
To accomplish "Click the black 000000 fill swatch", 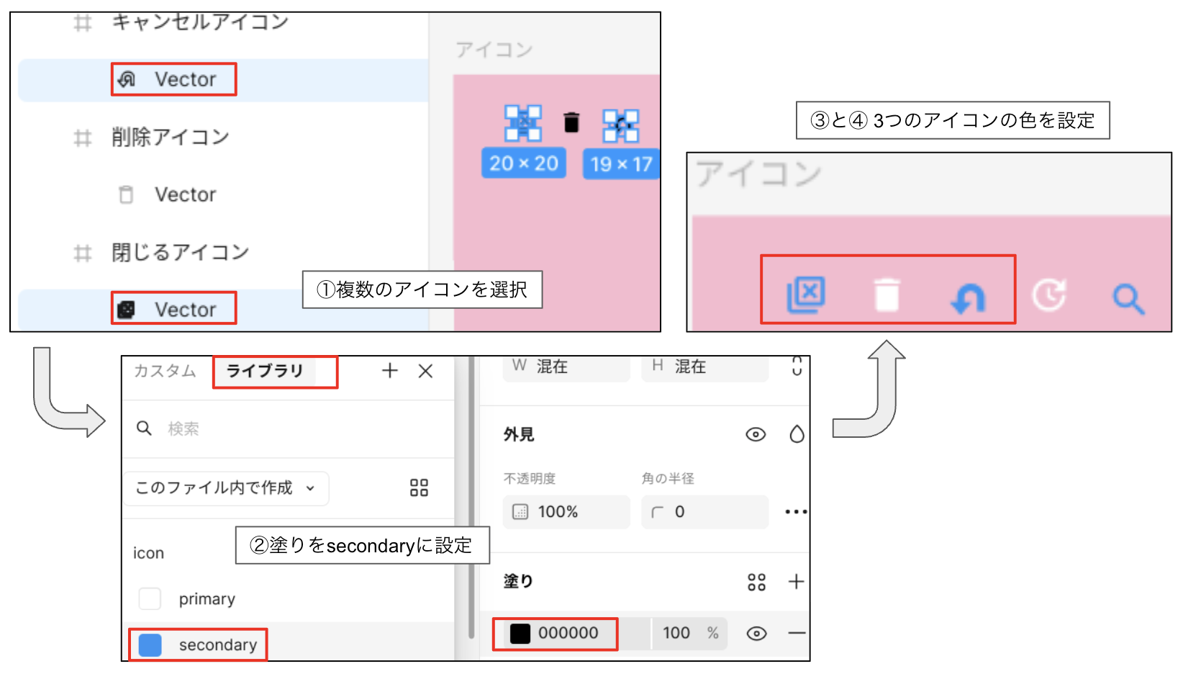I will pos(520,634).
